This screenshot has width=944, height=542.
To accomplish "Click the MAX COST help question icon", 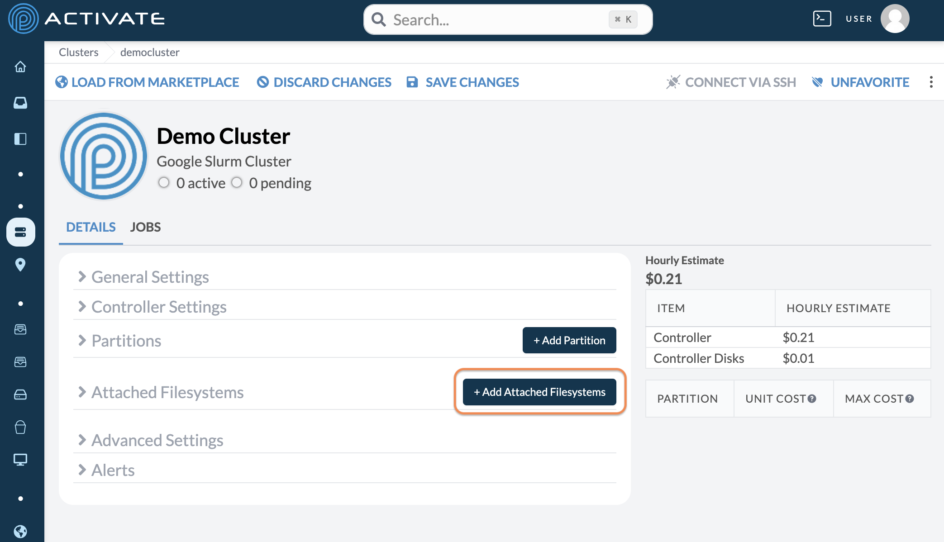I will tap(910, 399).
